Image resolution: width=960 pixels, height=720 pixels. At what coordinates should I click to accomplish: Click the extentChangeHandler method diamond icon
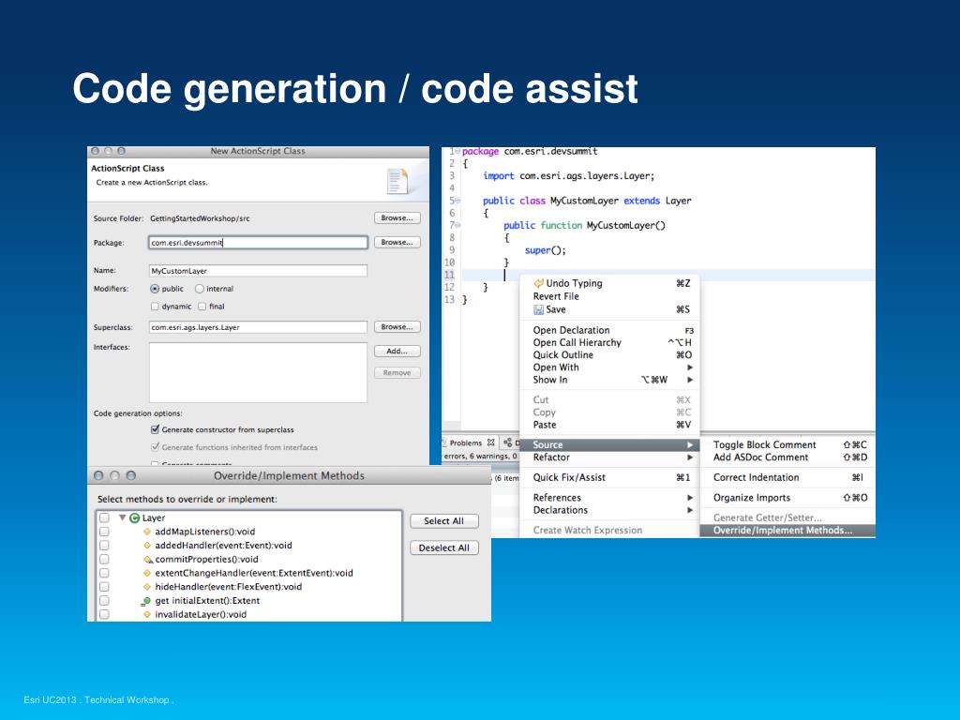pos(147,573)
